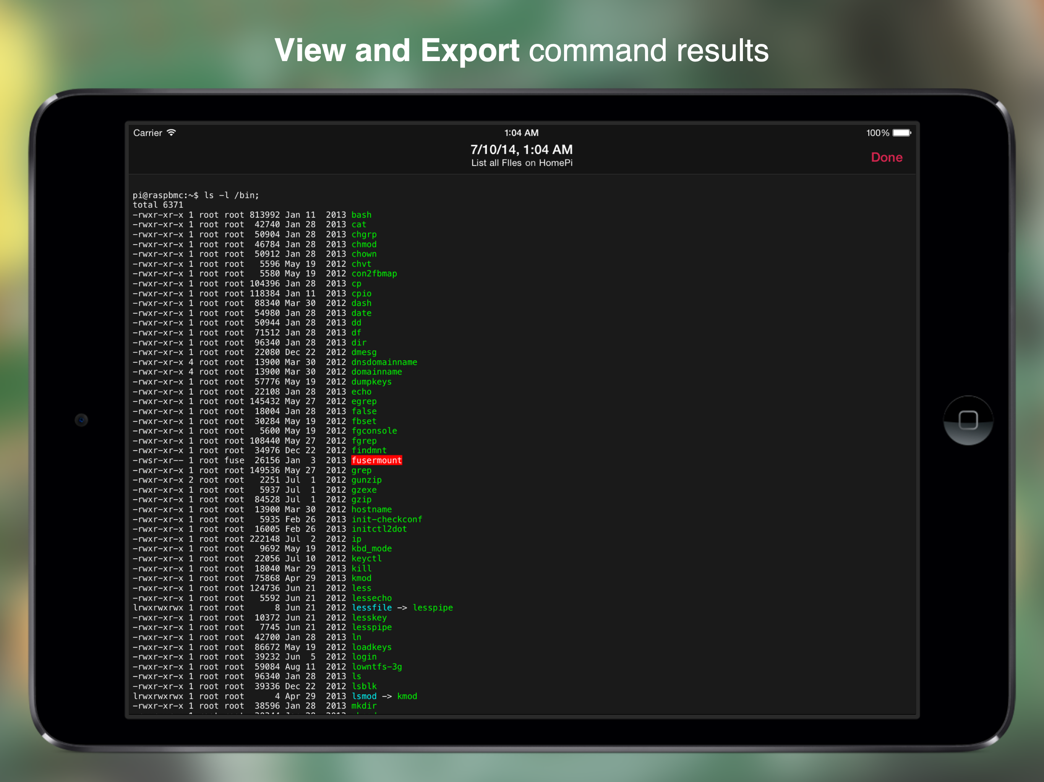The image size is (1044, 782).
Task: Select the highlighted fusermount entry
Action: [376, 460]
